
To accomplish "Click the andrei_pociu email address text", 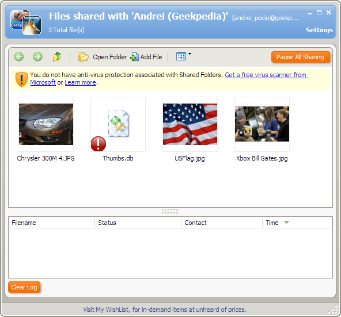I will point(265,18).
